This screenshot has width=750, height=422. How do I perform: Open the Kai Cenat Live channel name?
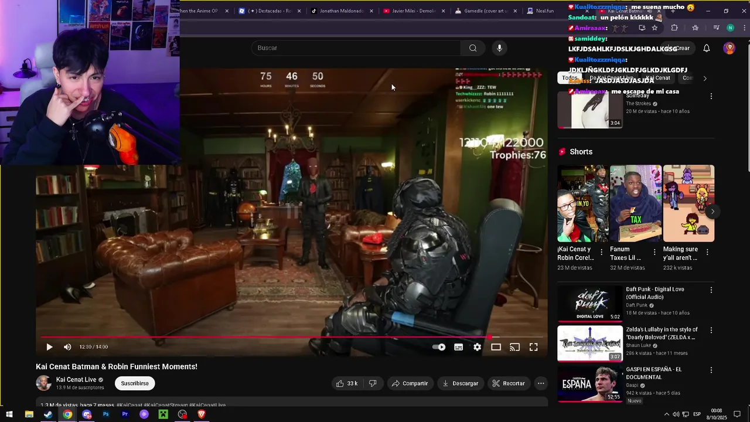[x=76, y=380]
